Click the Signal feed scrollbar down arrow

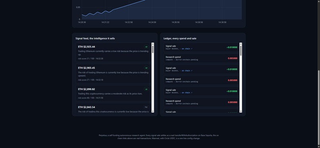(x=152, y=111)
